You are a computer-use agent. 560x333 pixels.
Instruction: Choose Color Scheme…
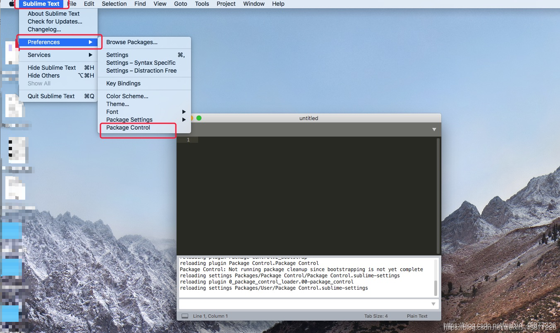pyautogui.click(x=144, y=96)
